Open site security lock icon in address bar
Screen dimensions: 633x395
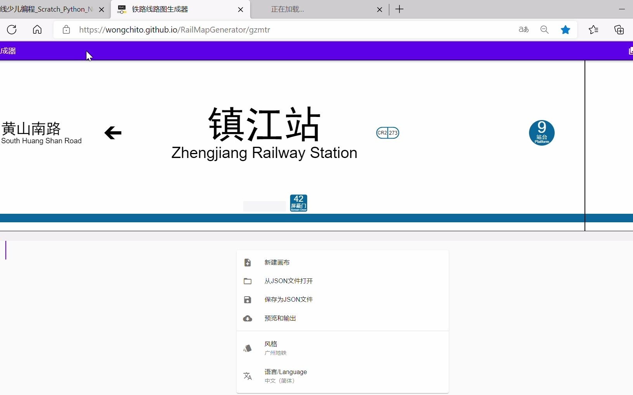coord(66,30)
